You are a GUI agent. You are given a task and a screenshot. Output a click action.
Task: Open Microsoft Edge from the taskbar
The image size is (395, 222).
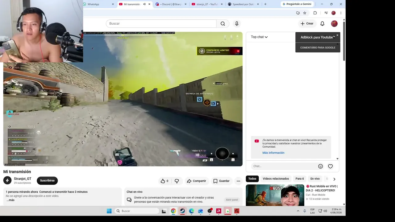coord(191,211)
